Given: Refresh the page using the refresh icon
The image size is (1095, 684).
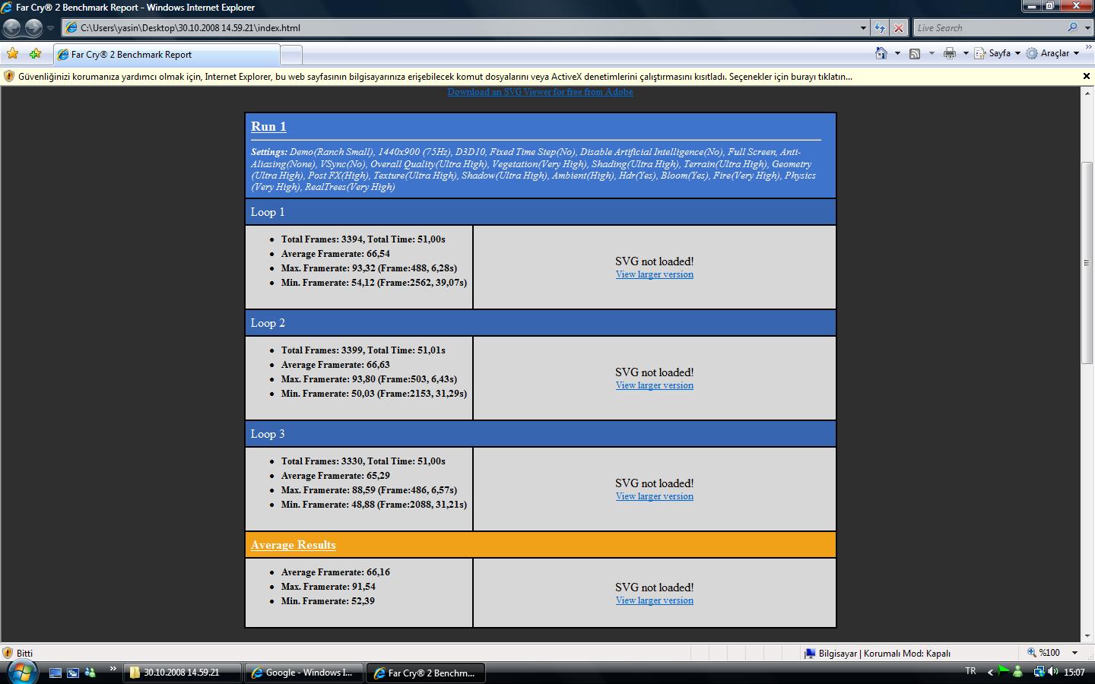Looking at the screenshot, I should click(x=880, y=28).
